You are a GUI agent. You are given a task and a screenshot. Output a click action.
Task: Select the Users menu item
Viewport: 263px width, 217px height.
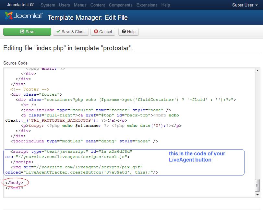[x=65, y=5]
